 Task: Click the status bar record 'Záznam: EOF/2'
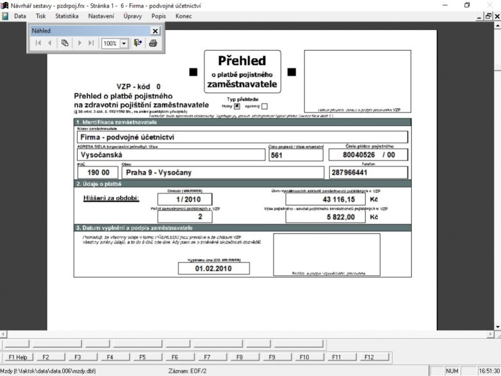187,371
